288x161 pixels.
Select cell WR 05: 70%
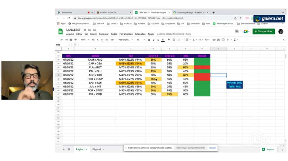235,83
